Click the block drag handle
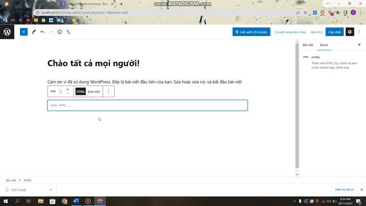 61,92
